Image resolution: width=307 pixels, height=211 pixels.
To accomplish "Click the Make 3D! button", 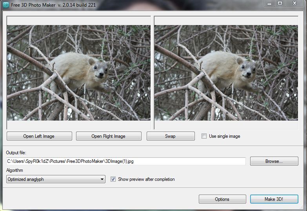I will (274, 199).
